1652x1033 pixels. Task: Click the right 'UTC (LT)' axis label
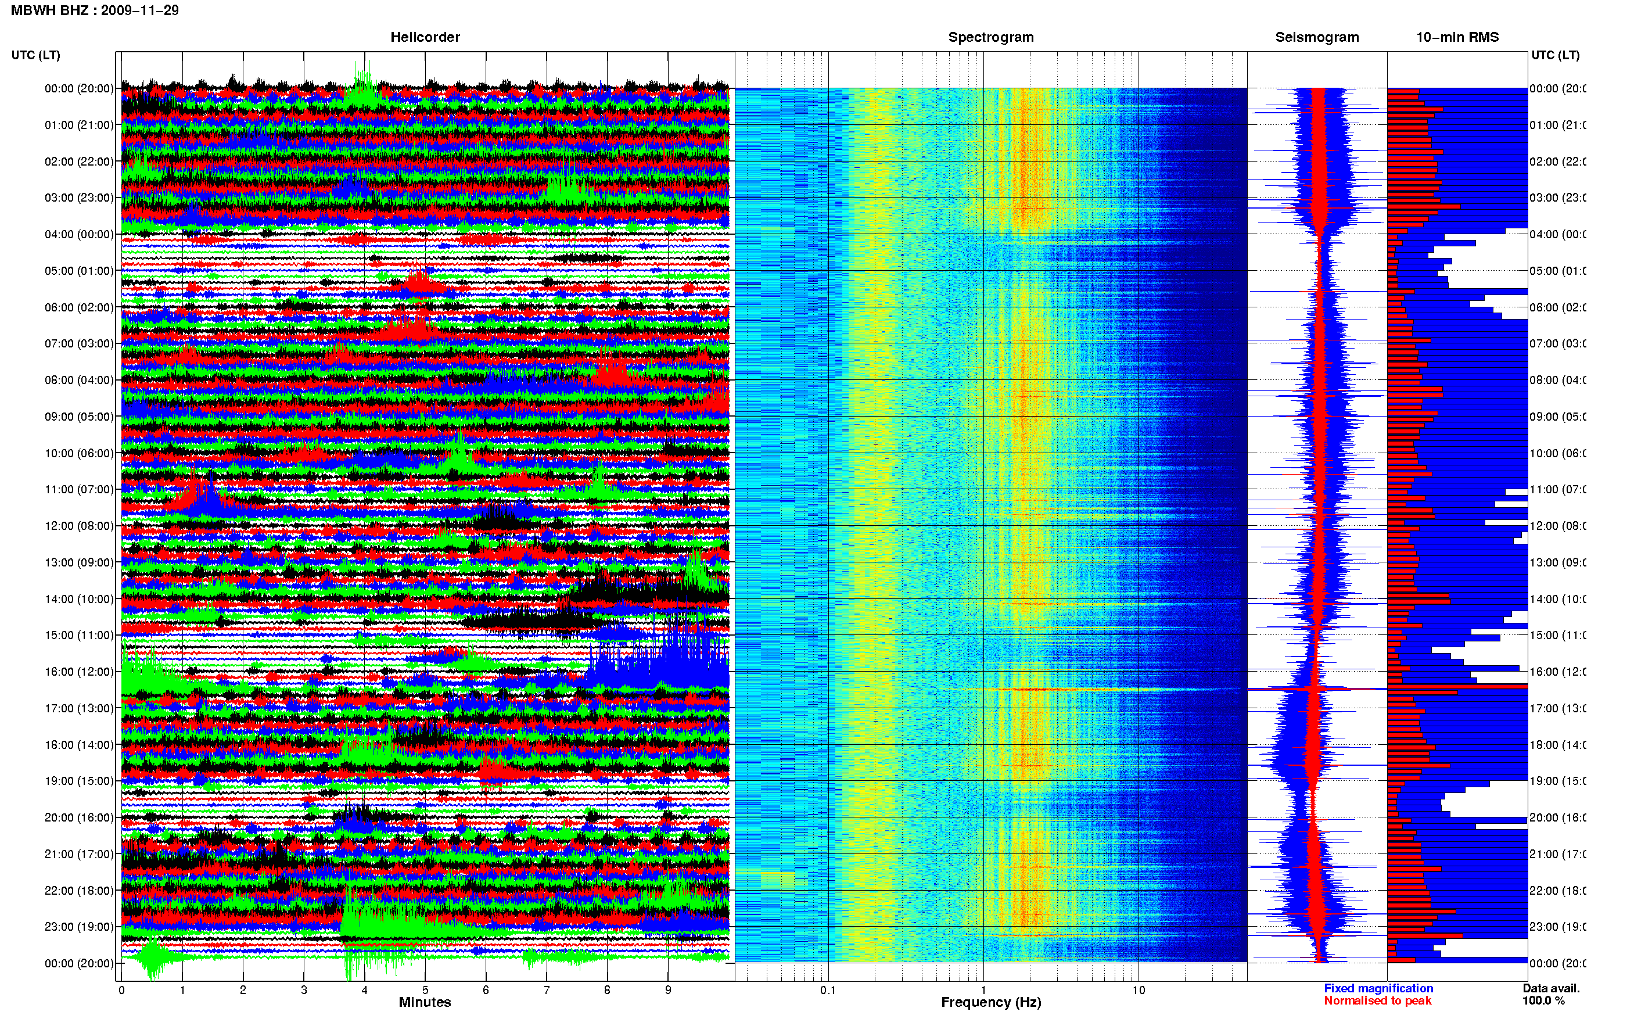click(1555, 55)
